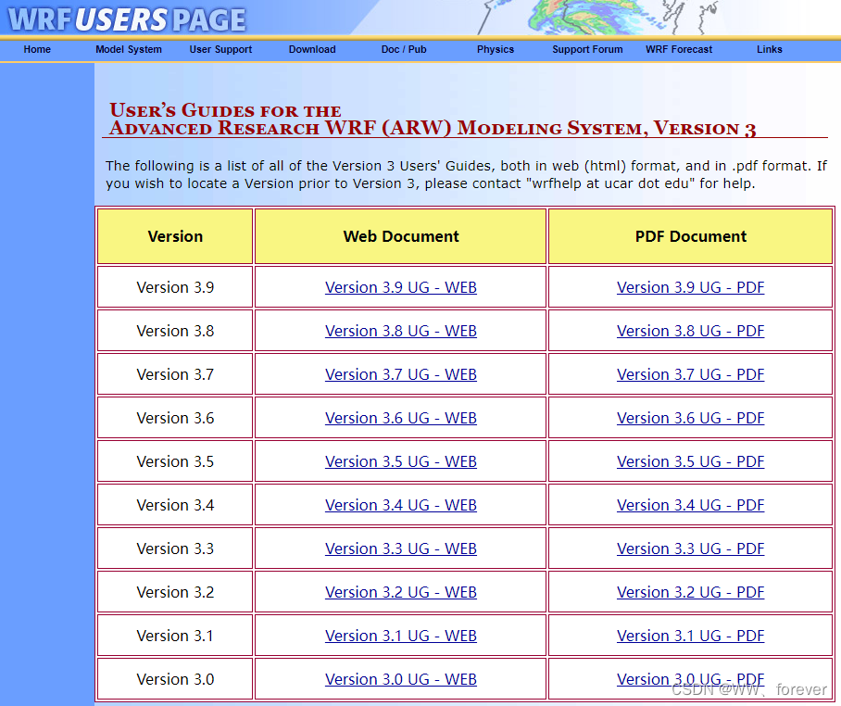Open Version 3.0 UG - PDF link

point(690,678)
